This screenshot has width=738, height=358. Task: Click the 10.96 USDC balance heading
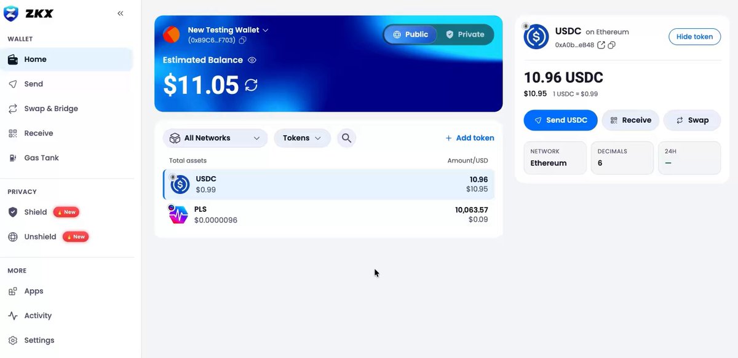coord(563,78)
